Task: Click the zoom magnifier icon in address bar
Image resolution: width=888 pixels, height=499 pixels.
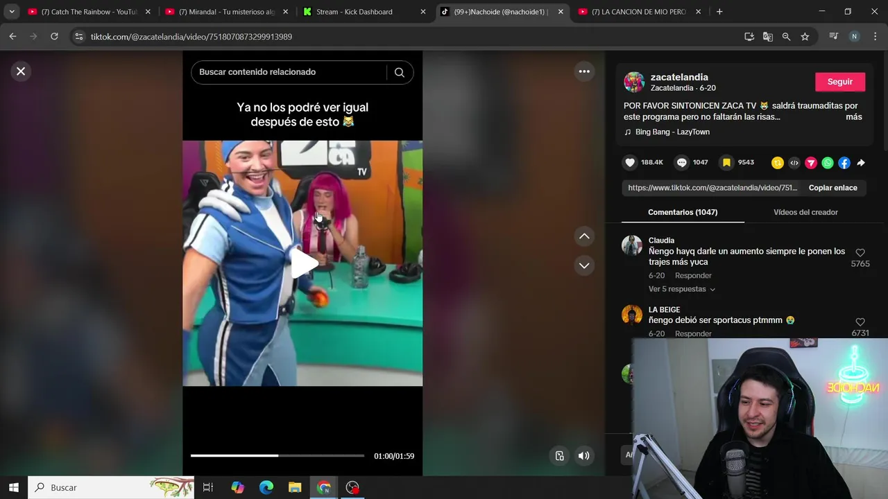Action: [x=786, y=37]
